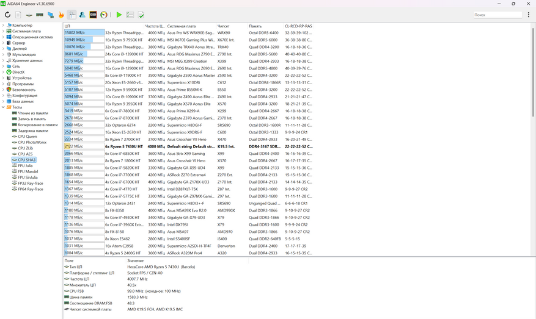Open the FP64 Ray-Trace benchmark
Screen dimensions: 536x319
pyautogui.click(x=31, y=189)
